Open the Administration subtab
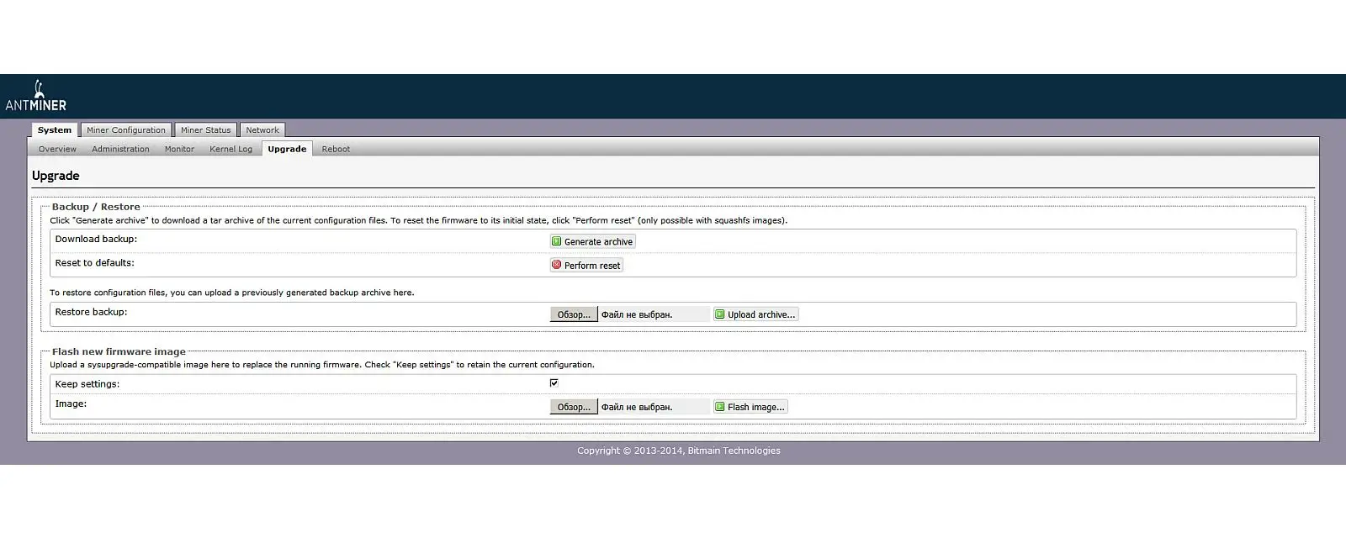 tap(120, 149)
